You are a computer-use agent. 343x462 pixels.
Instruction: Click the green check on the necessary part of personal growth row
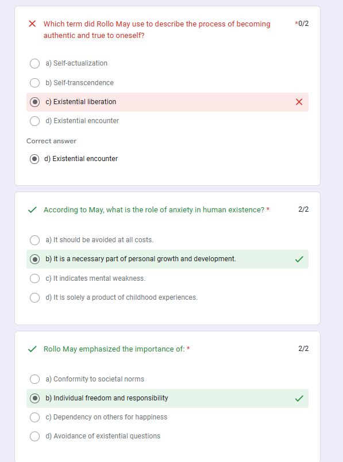coord(299,259)
